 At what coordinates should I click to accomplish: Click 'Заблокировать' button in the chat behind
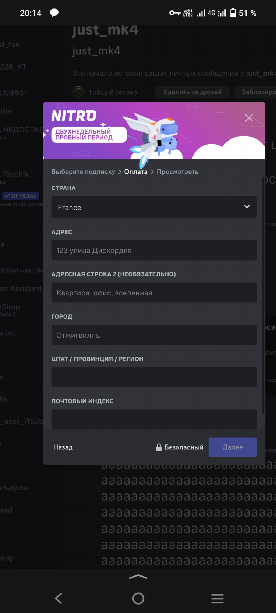[x=255, y=92]
